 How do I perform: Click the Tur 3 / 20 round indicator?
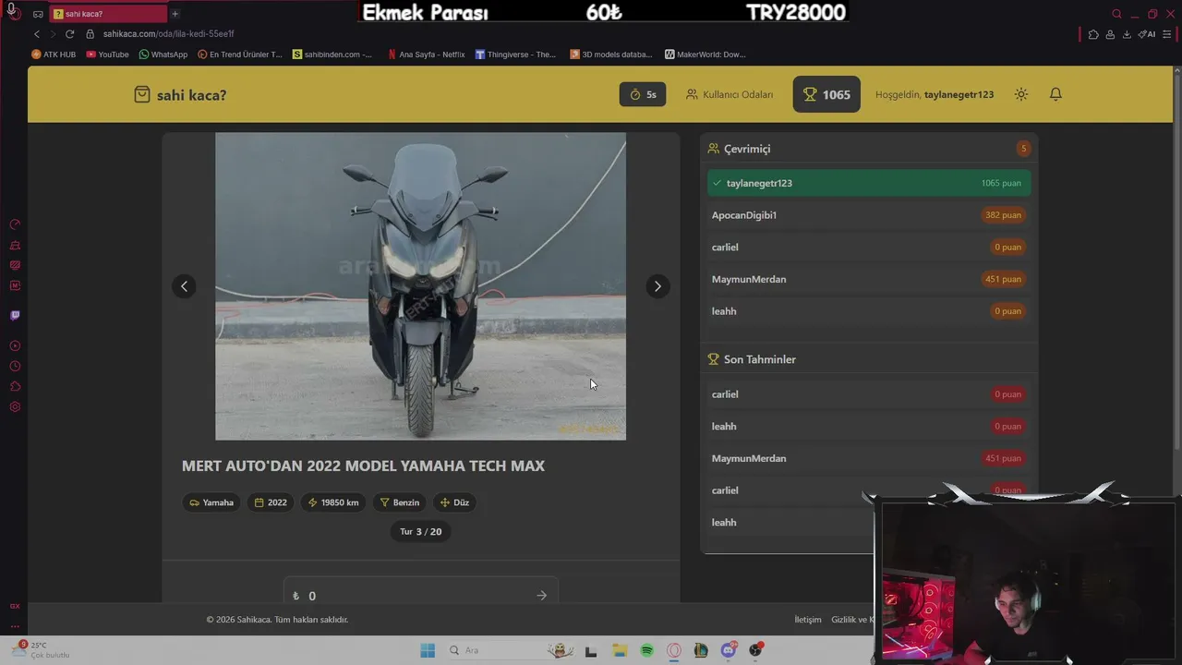(420, 531)
